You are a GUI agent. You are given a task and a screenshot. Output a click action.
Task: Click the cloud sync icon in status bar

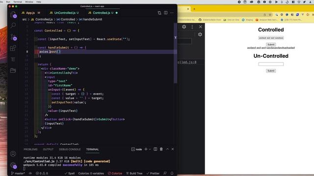[x=30, y=173]
